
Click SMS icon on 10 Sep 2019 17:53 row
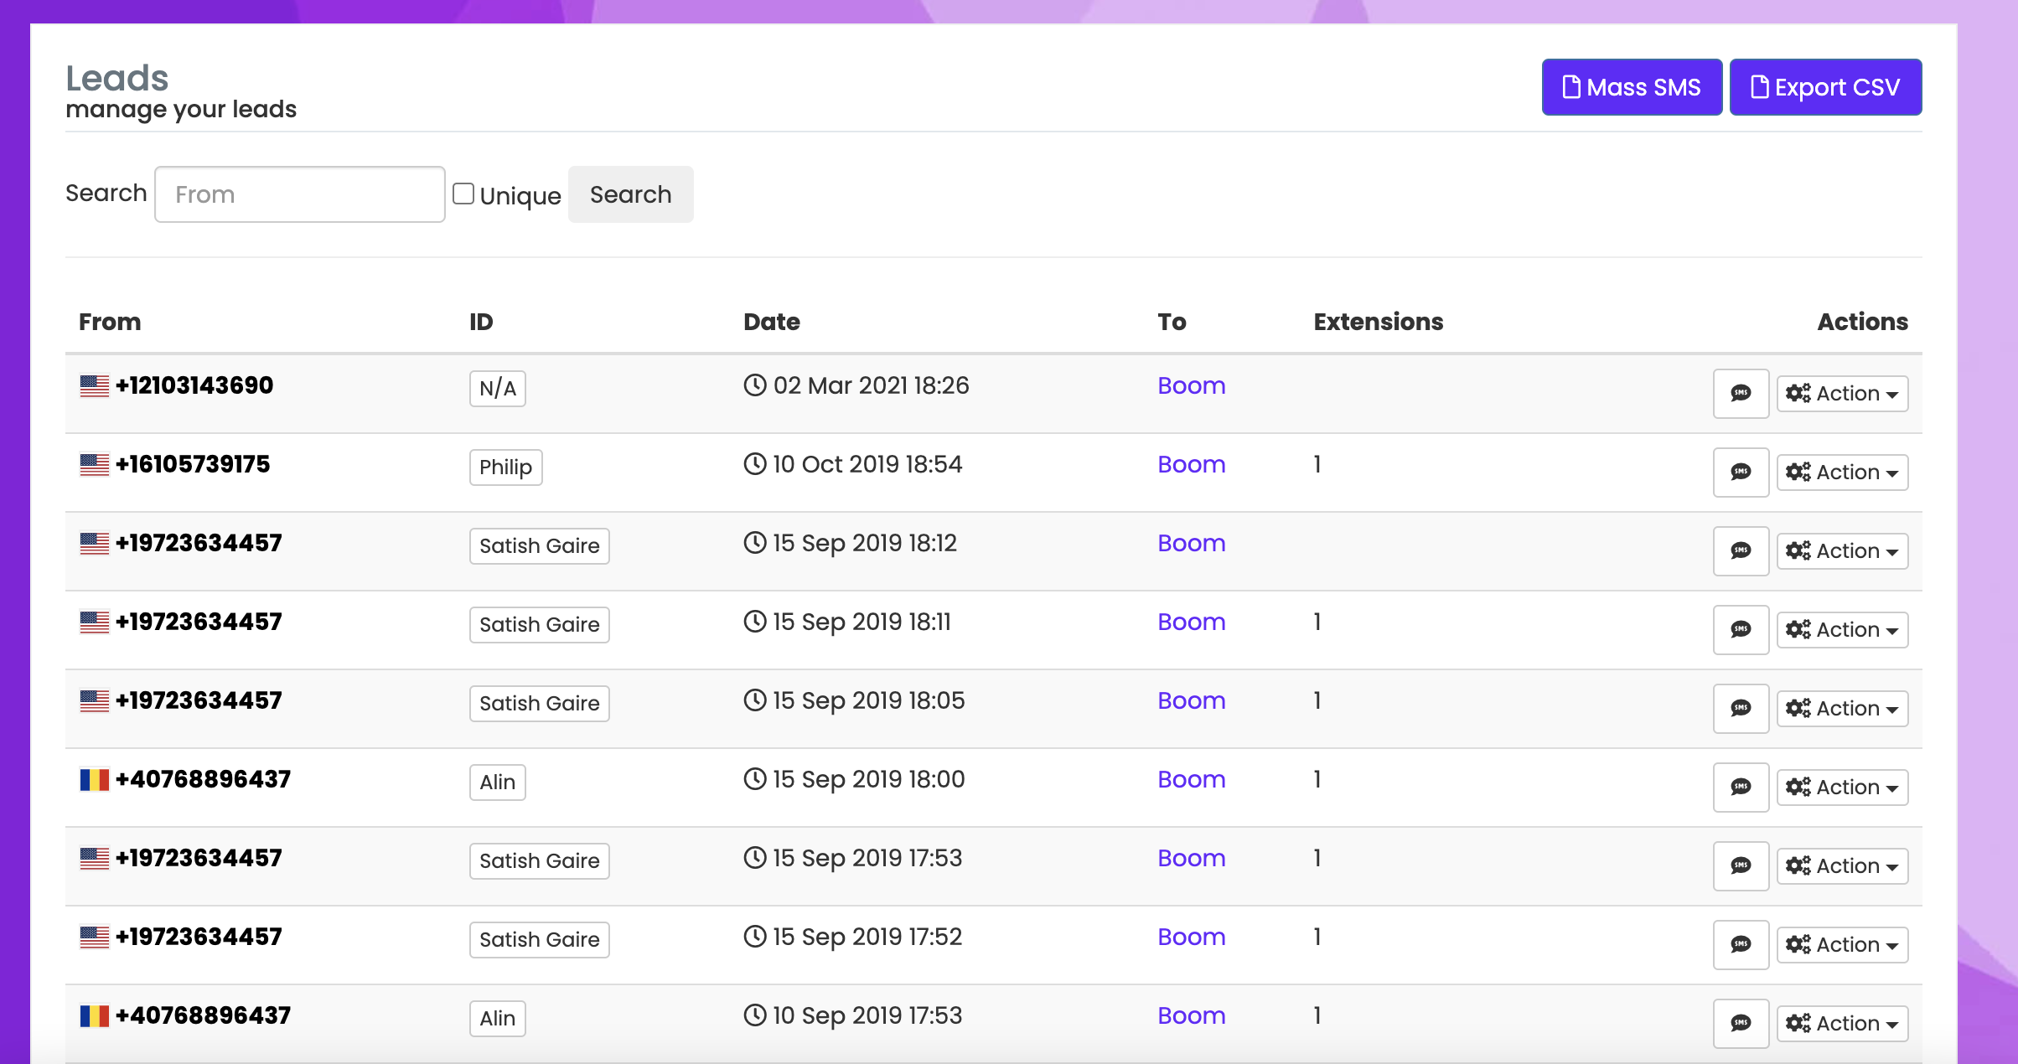coord(1741,1023)
